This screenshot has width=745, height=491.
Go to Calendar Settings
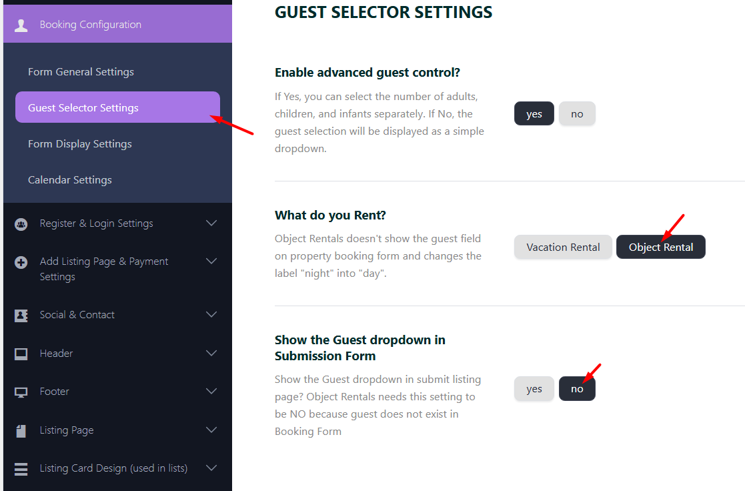[70, 180]
